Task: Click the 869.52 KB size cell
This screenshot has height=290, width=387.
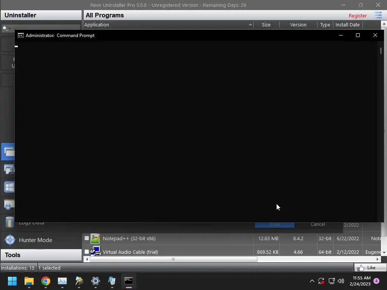Action: [x=268, y=252]
